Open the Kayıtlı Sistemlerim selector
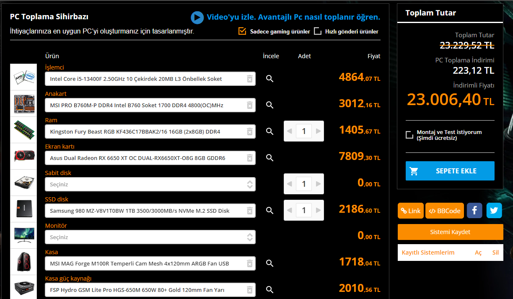This screenshot has width=513, height=299. (x=428, y=253)
